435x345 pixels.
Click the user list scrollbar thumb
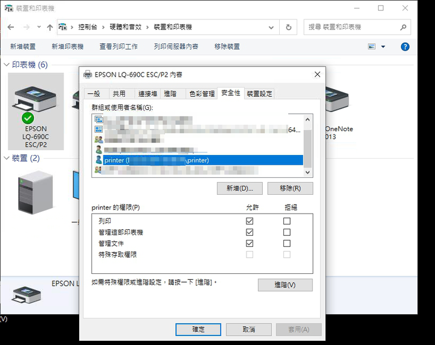(x=308, y=148)
